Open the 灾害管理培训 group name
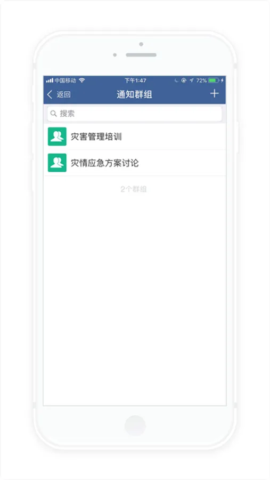This screenshot has width=270, height=480. pyautogui.click(x=96, y=137)
